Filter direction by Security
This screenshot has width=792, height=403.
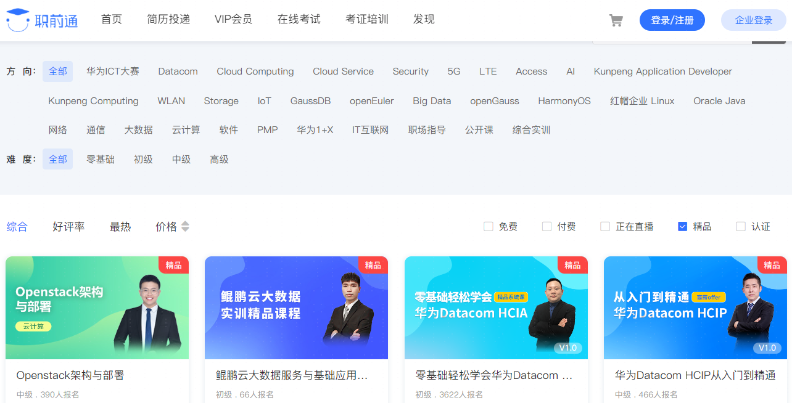click(410, 71)
